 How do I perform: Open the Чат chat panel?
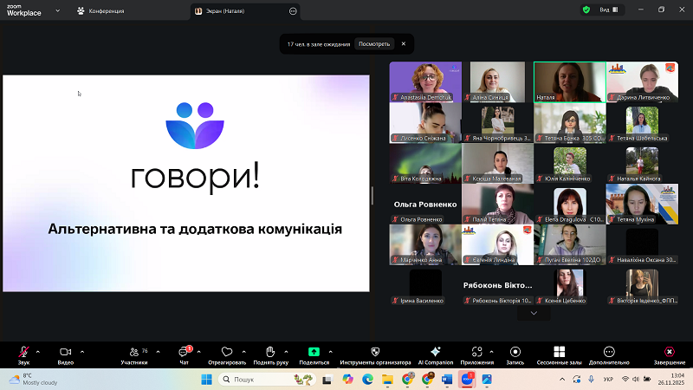184,352
